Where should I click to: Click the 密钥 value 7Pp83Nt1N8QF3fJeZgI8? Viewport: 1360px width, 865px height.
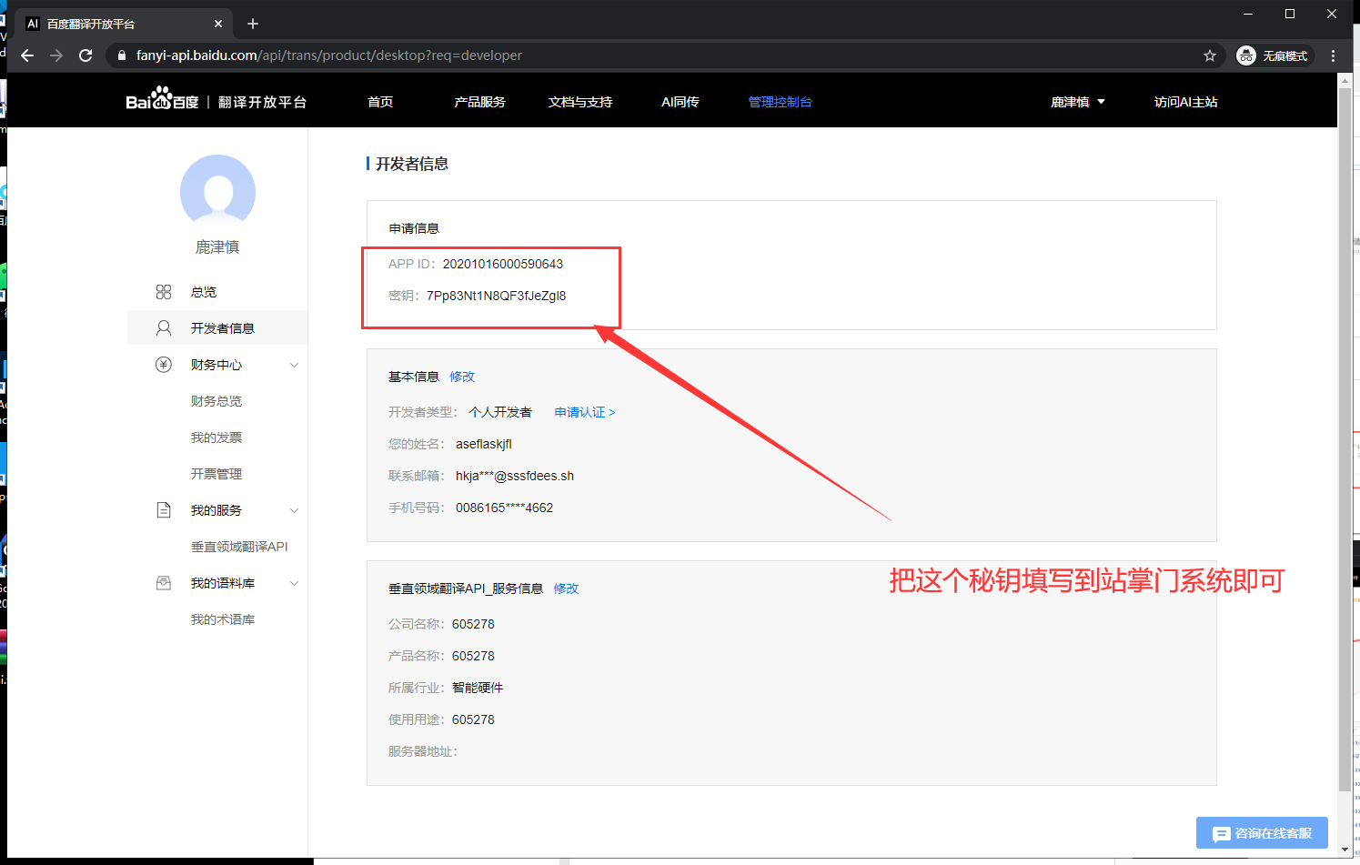pyautogui.click(x=496, y=296)
